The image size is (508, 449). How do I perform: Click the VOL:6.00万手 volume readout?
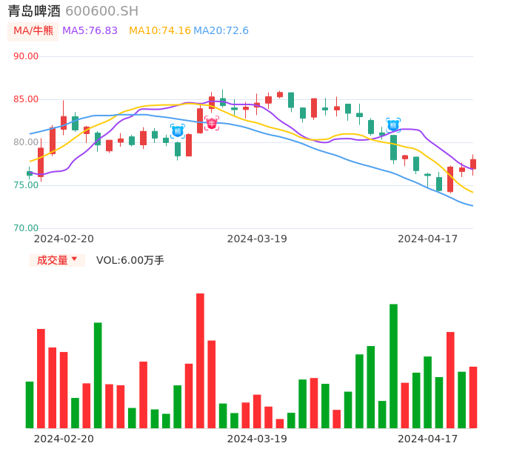click(x=130, y=260)
